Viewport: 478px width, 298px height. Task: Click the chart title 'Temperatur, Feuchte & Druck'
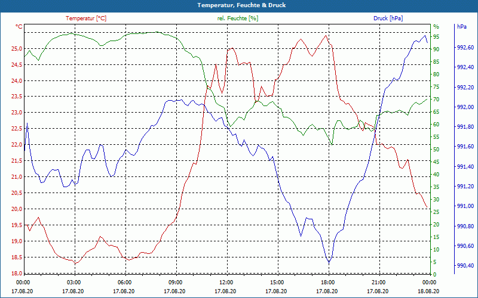[x=241, y=5]
